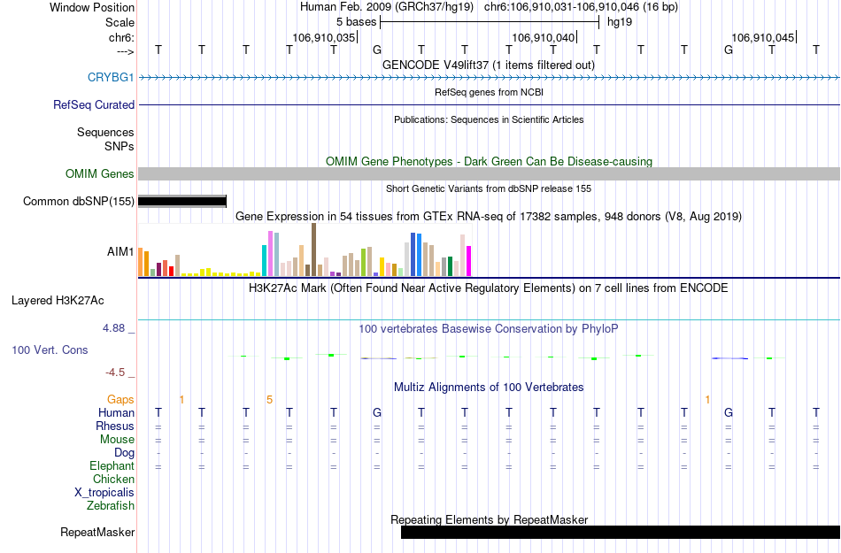
Task: Click the 106,910,040 position label
Action: [x=544, y=37]
